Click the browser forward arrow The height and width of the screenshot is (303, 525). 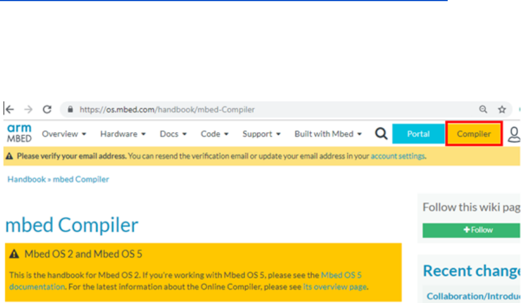tap(28, 109)
